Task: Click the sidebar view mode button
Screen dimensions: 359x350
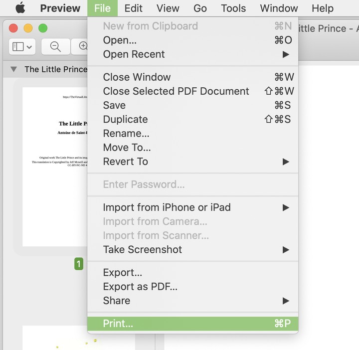Action: (x=22, y=46)
